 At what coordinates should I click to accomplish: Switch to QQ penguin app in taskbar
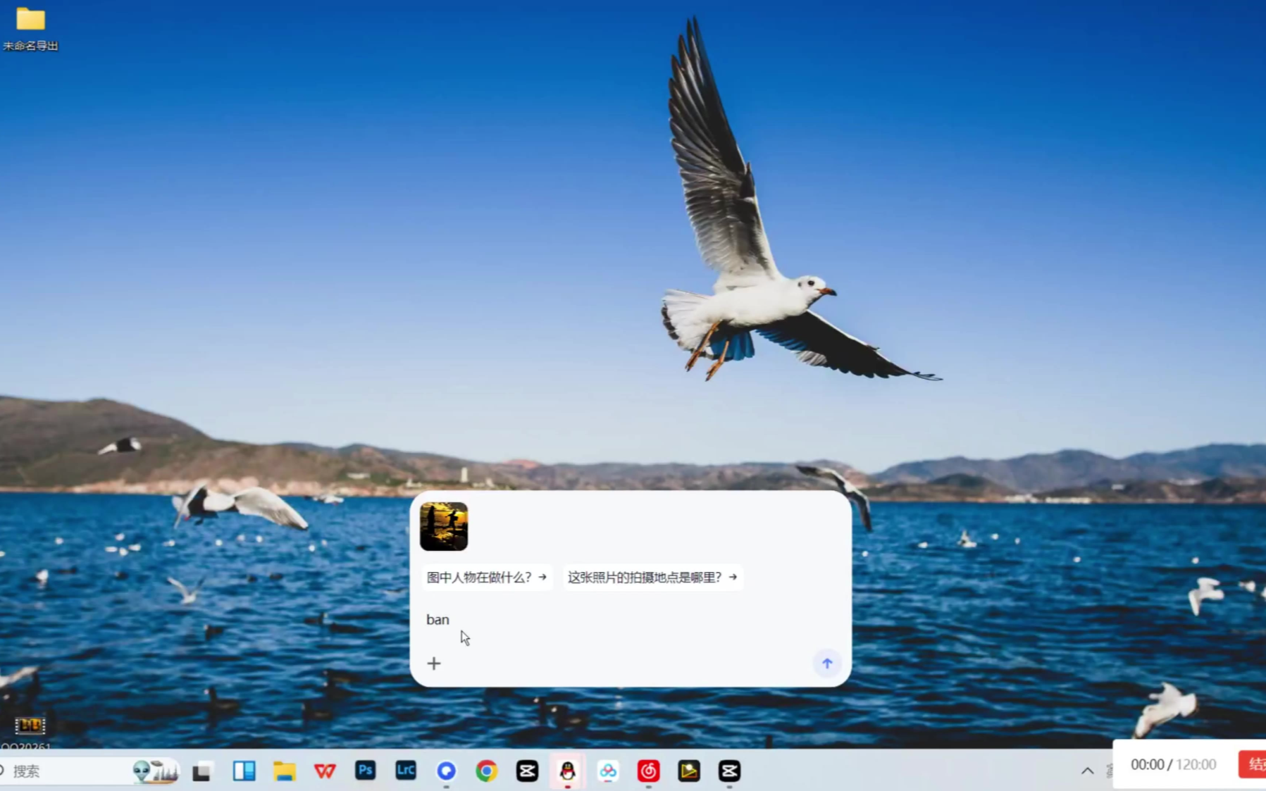(567, 771)
